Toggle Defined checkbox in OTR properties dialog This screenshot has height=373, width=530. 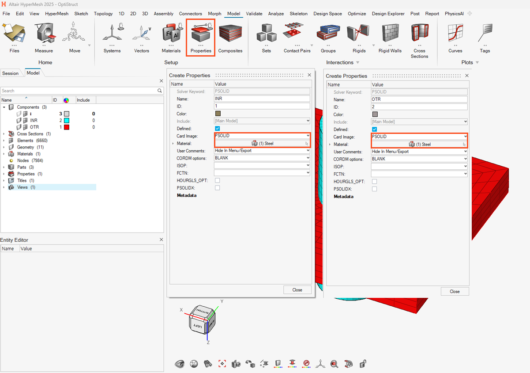(x=375, y=129)
